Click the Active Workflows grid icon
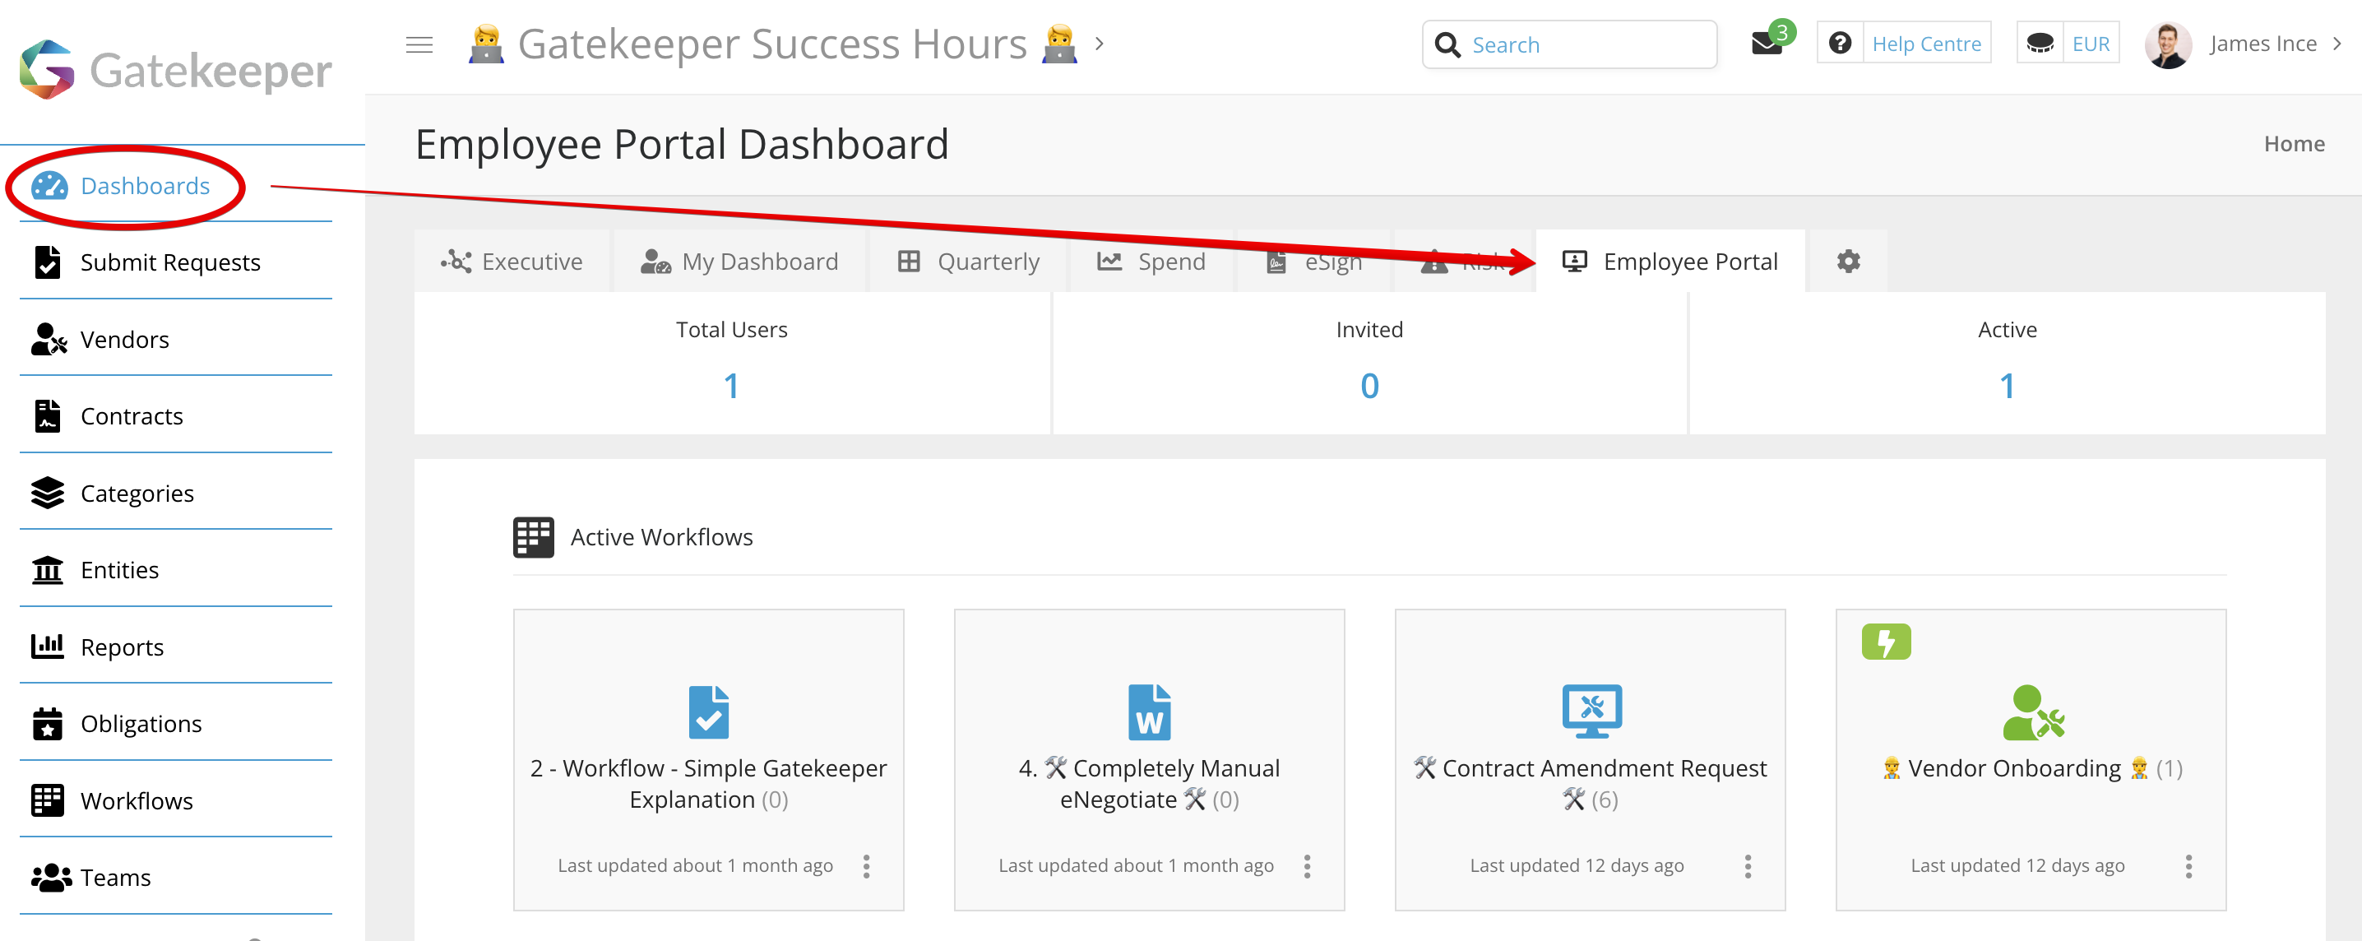This screenshot has width=2362, height=941. click(533, 537)
